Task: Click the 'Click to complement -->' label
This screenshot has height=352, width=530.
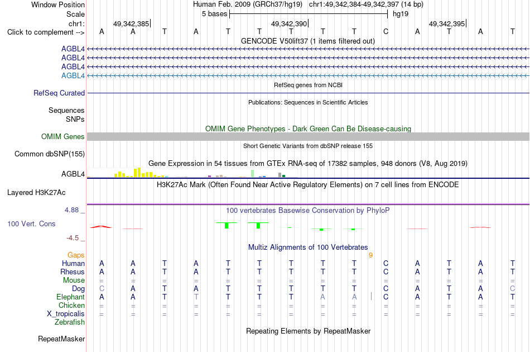Action: (46, 32)
